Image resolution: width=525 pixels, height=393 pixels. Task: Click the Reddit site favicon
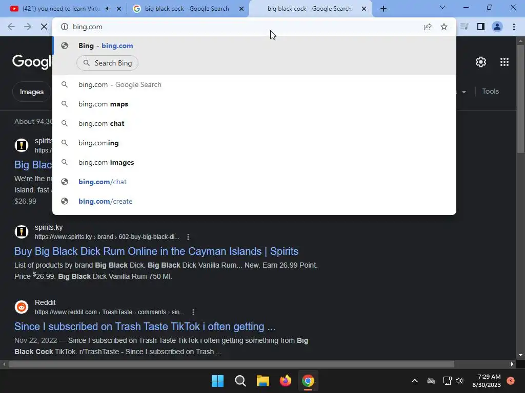[22, 307]
